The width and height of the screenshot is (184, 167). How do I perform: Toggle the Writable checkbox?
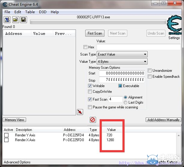[90, 86]
